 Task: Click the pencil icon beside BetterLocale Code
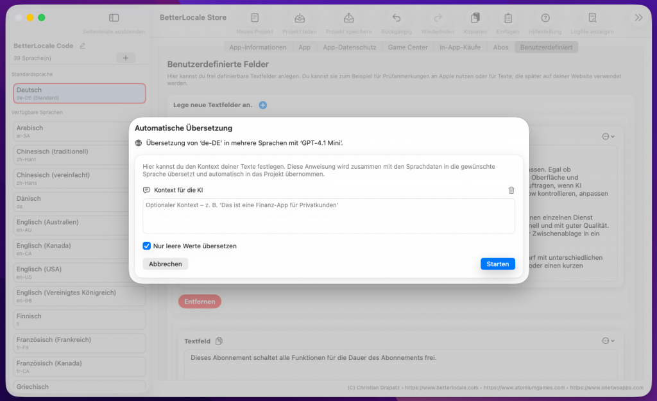click(x=81, y=46)
